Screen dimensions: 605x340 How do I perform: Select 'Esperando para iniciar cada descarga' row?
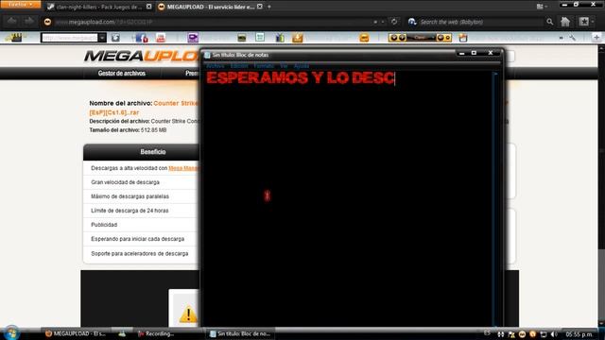(x=141, y=239)
